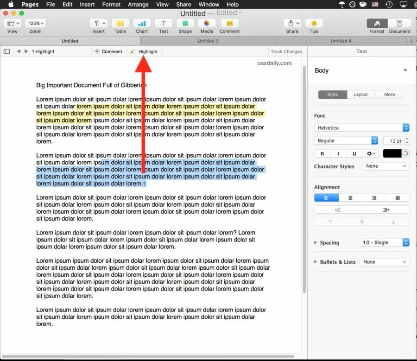Viewport: 417px width, 361px height.
Task: Go to next highlight arrow
Action: tap(26, 51)
